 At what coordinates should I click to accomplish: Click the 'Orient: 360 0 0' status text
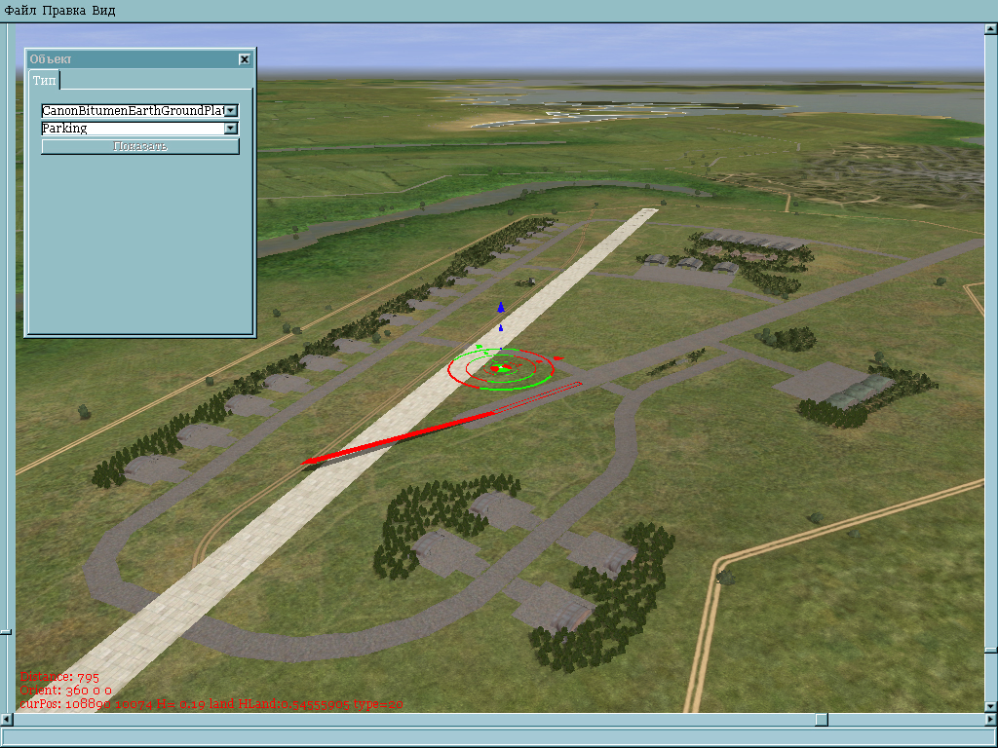[65, 691]
